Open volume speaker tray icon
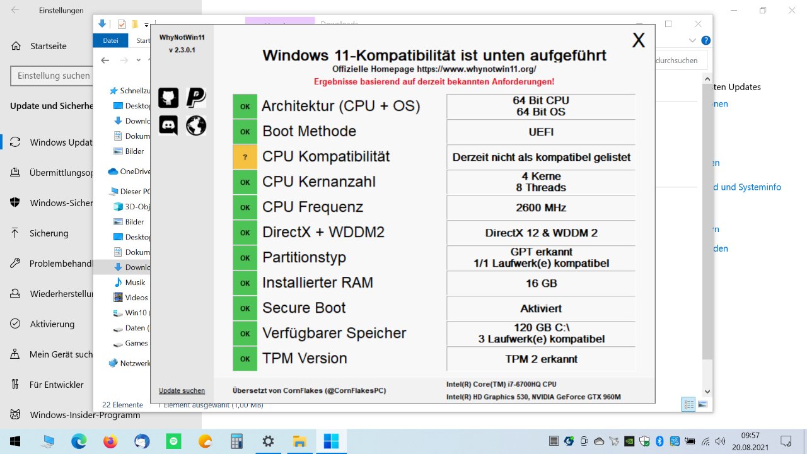 pyautogui.click(x=721, y=441)
